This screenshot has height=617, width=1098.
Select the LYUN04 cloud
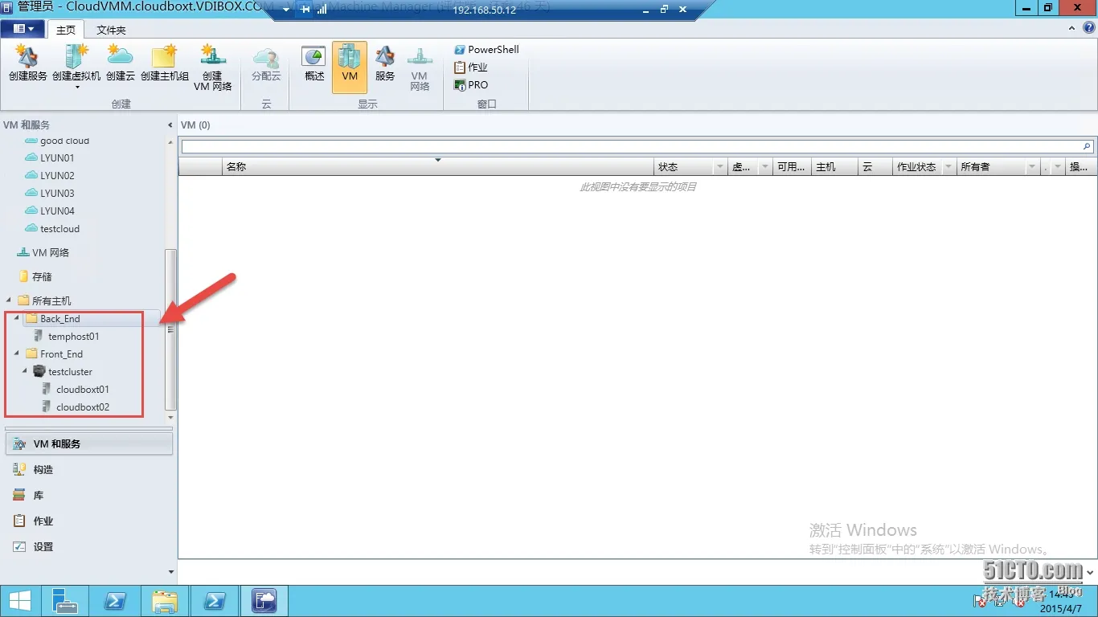coord(57,211)
